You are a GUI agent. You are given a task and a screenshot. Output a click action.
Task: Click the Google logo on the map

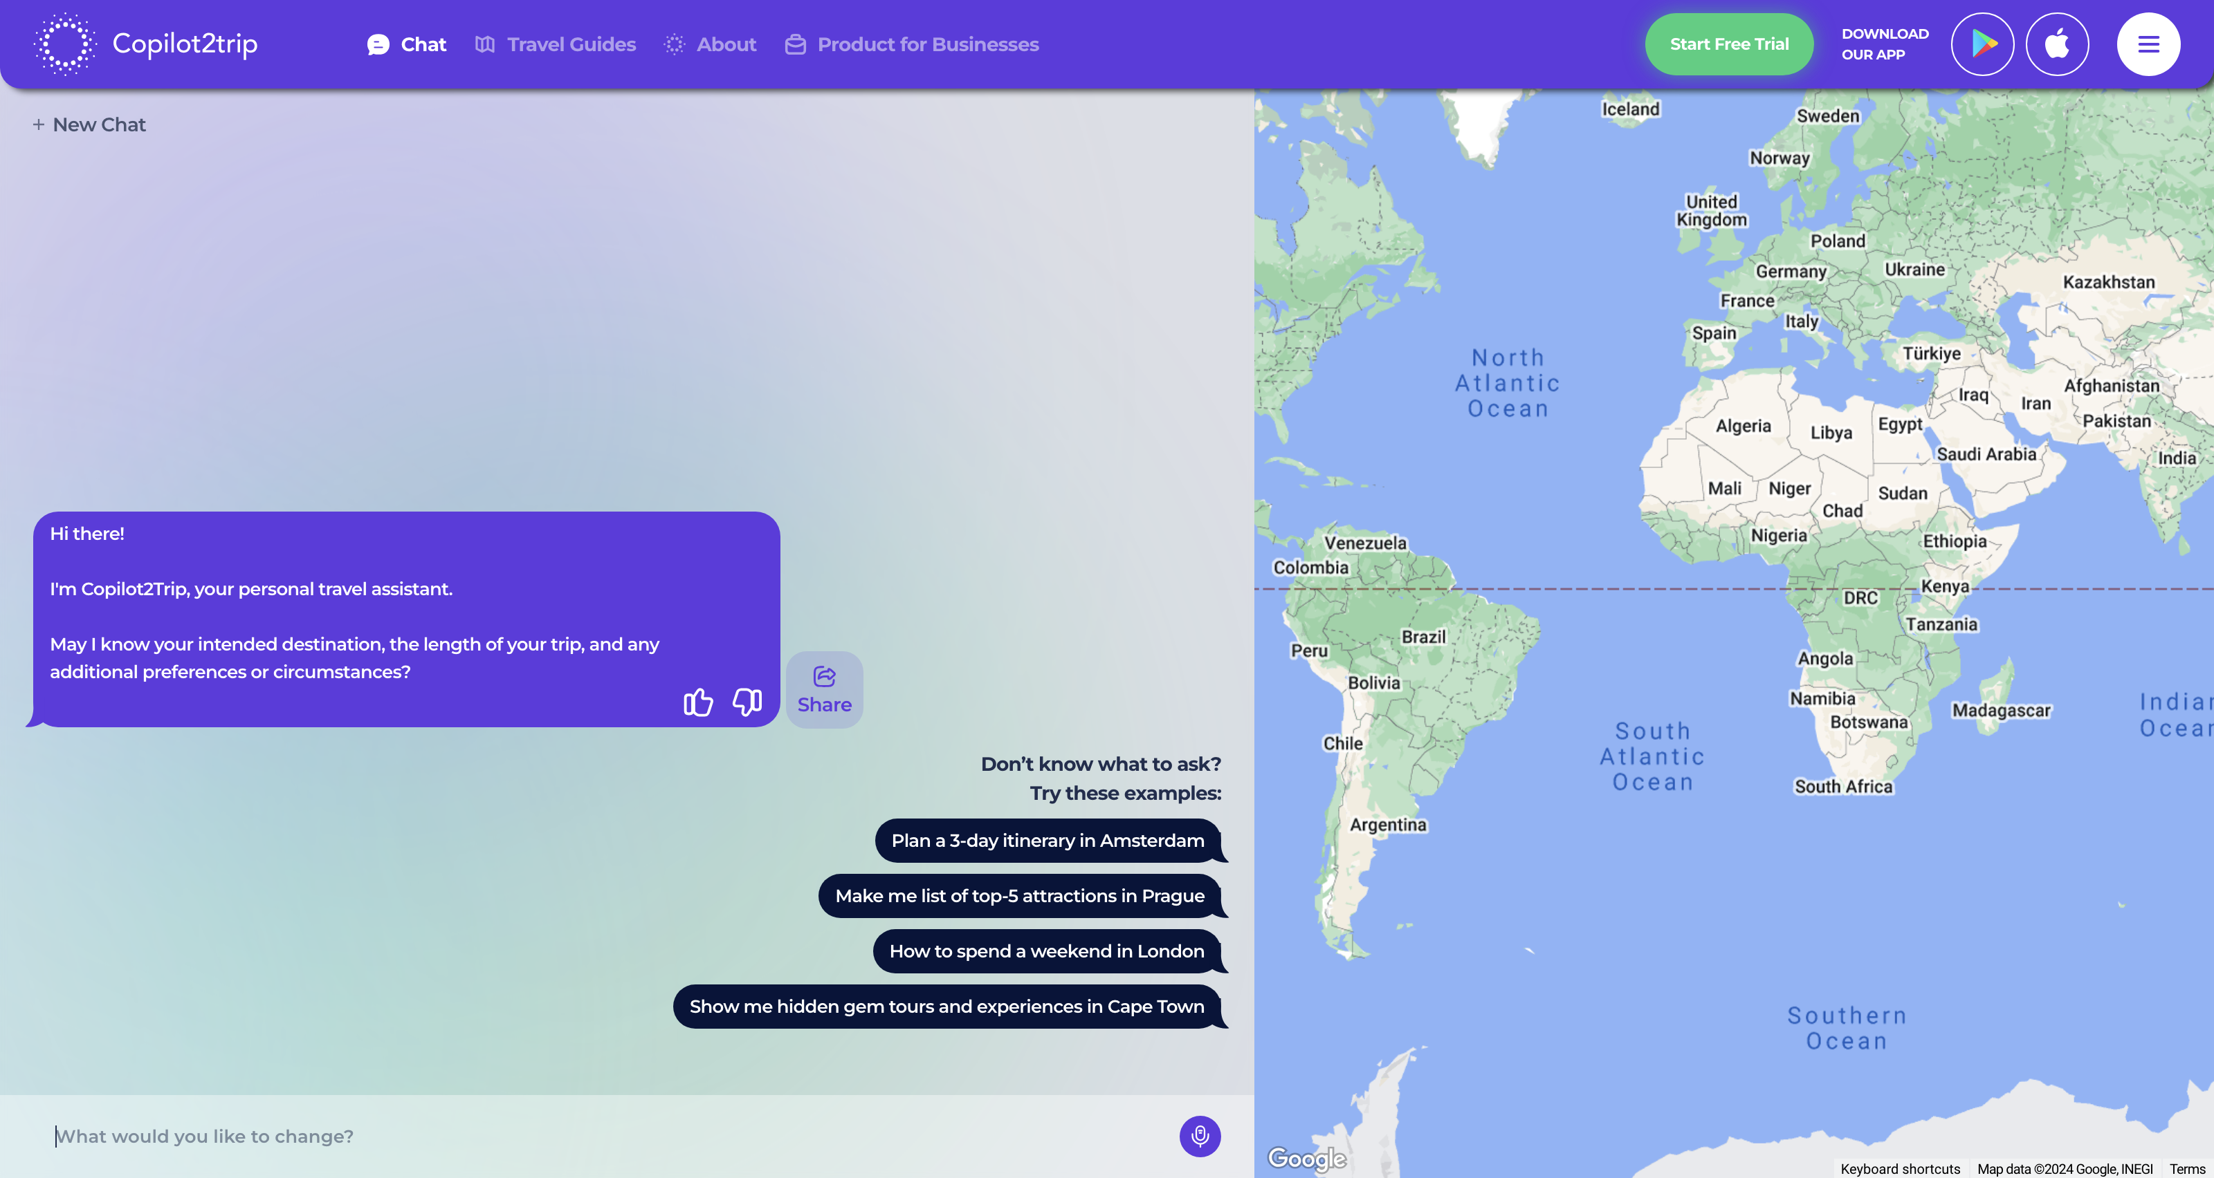[x=1307, y=1158]
